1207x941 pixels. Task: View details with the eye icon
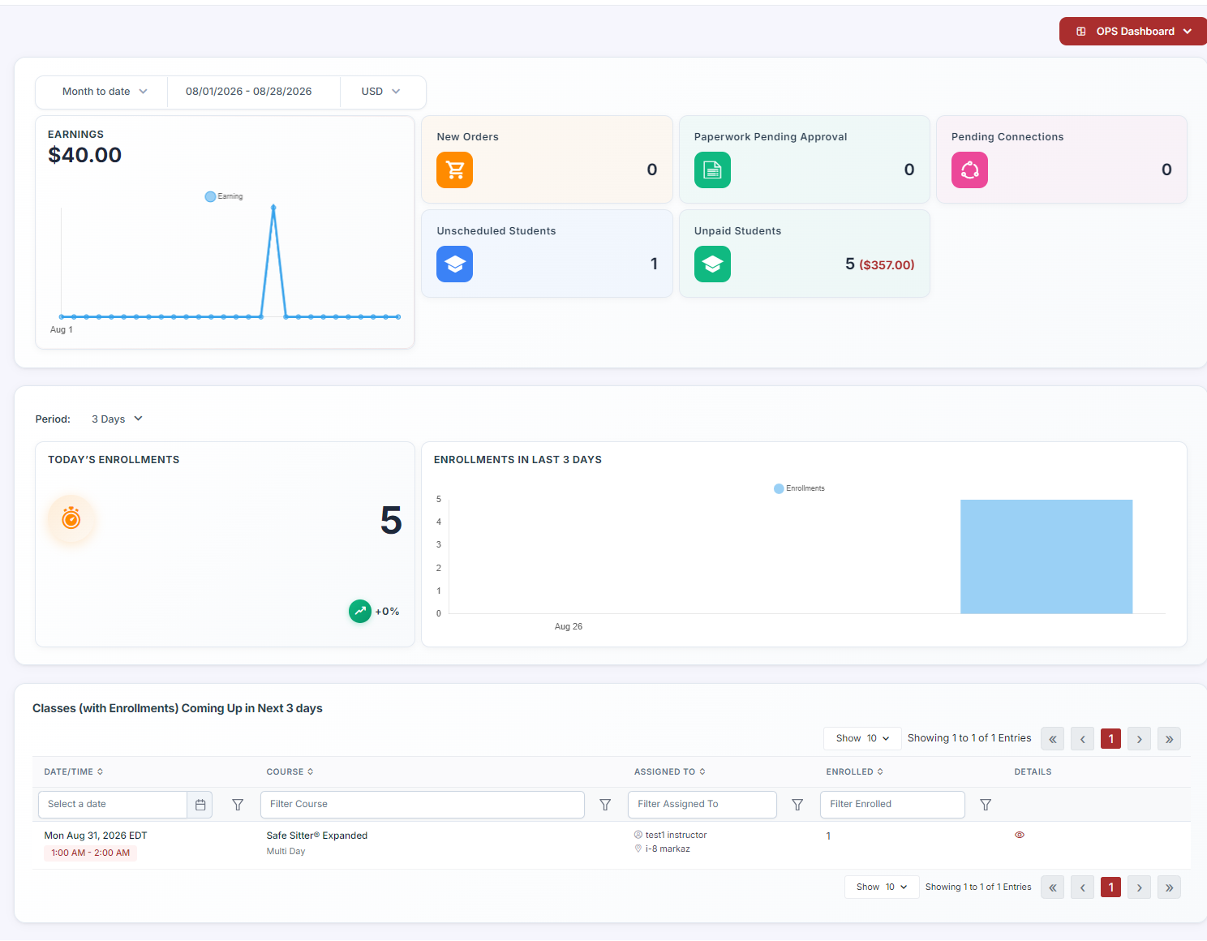tap(1020, 835)
